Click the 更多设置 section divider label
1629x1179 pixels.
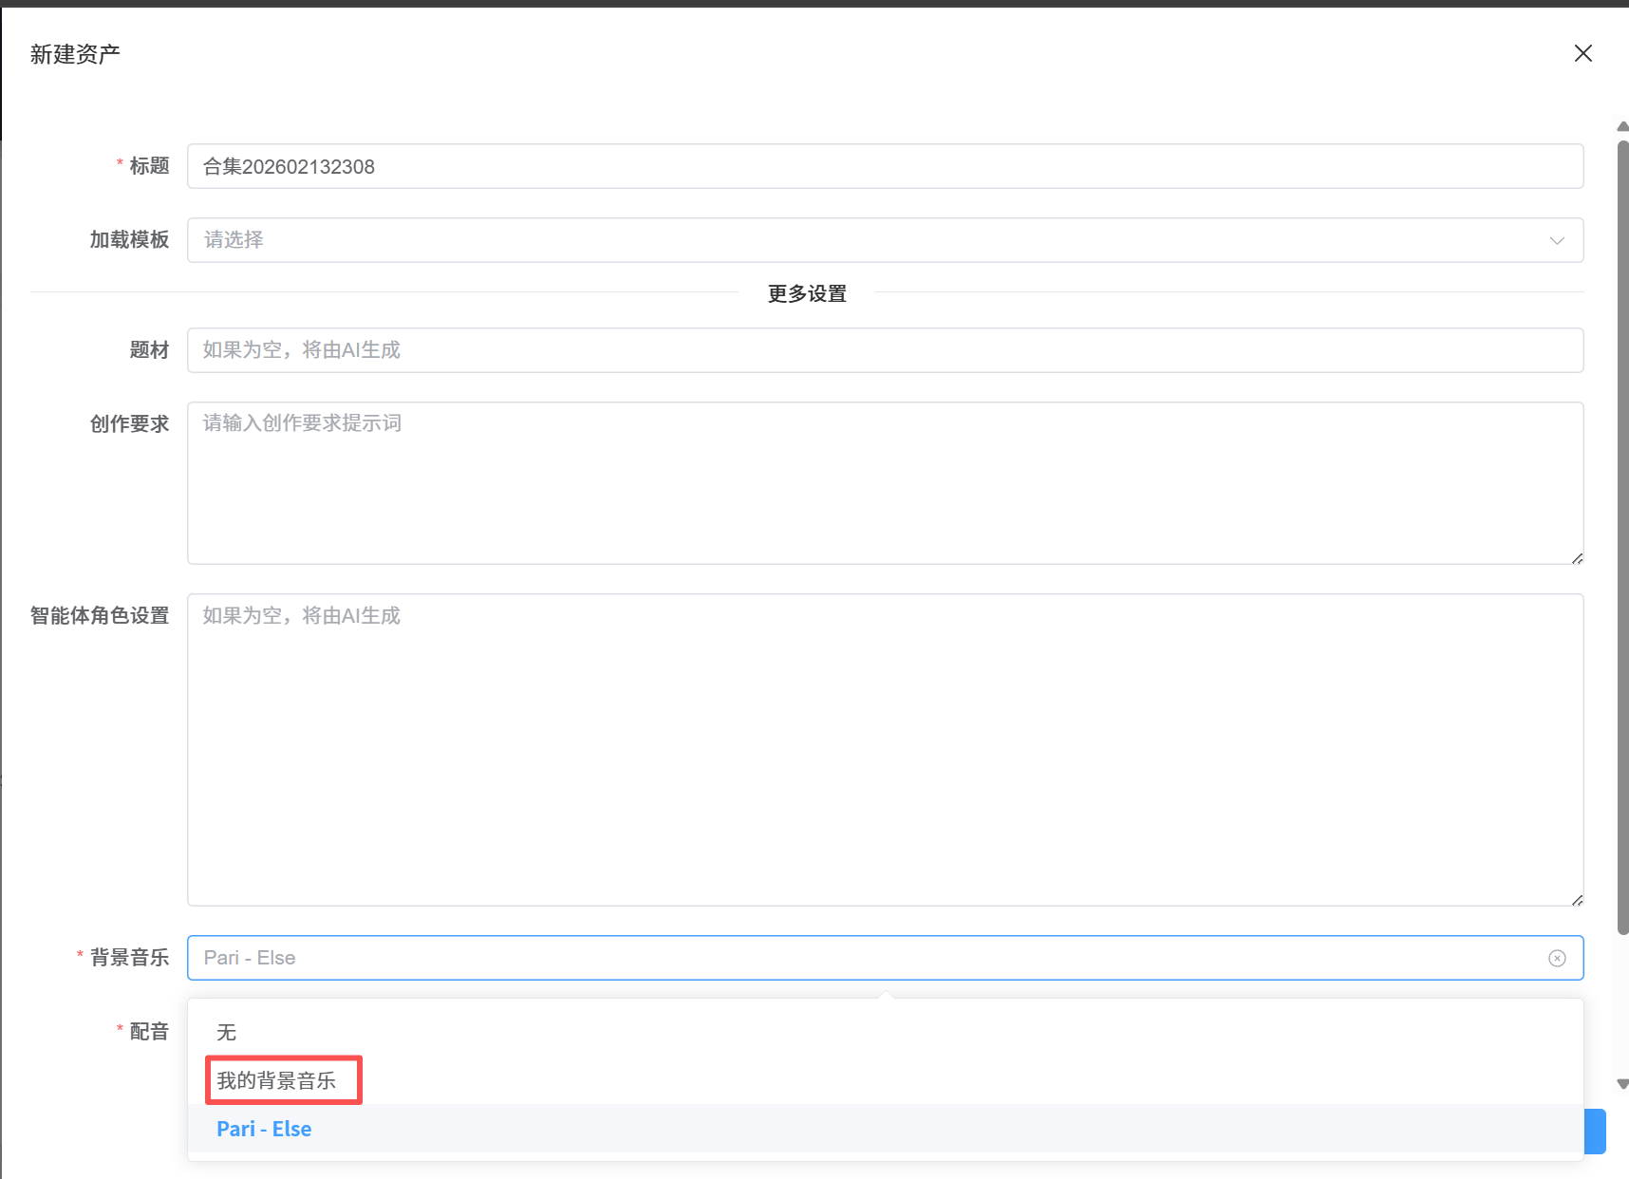coord(807,293)
